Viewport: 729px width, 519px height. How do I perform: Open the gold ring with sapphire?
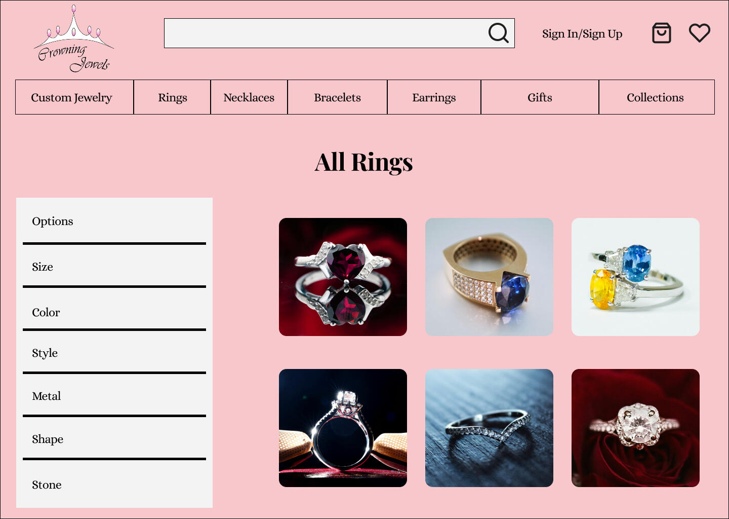(489, 277)
